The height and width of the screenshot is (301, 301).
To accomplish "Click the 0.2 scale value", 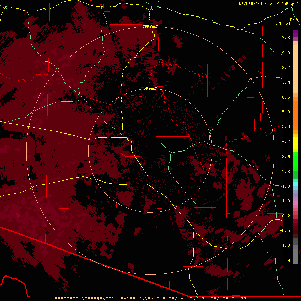I will 286,216.
